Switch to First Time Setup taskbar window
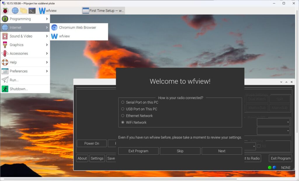Viewport: 299px width, 181px height. pyautogui.click(x=103, y=11)
